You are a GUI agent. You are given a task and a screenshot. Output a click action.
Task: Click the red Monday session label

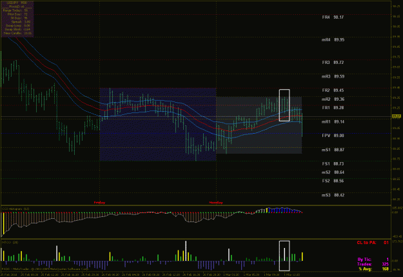[216, 203]
